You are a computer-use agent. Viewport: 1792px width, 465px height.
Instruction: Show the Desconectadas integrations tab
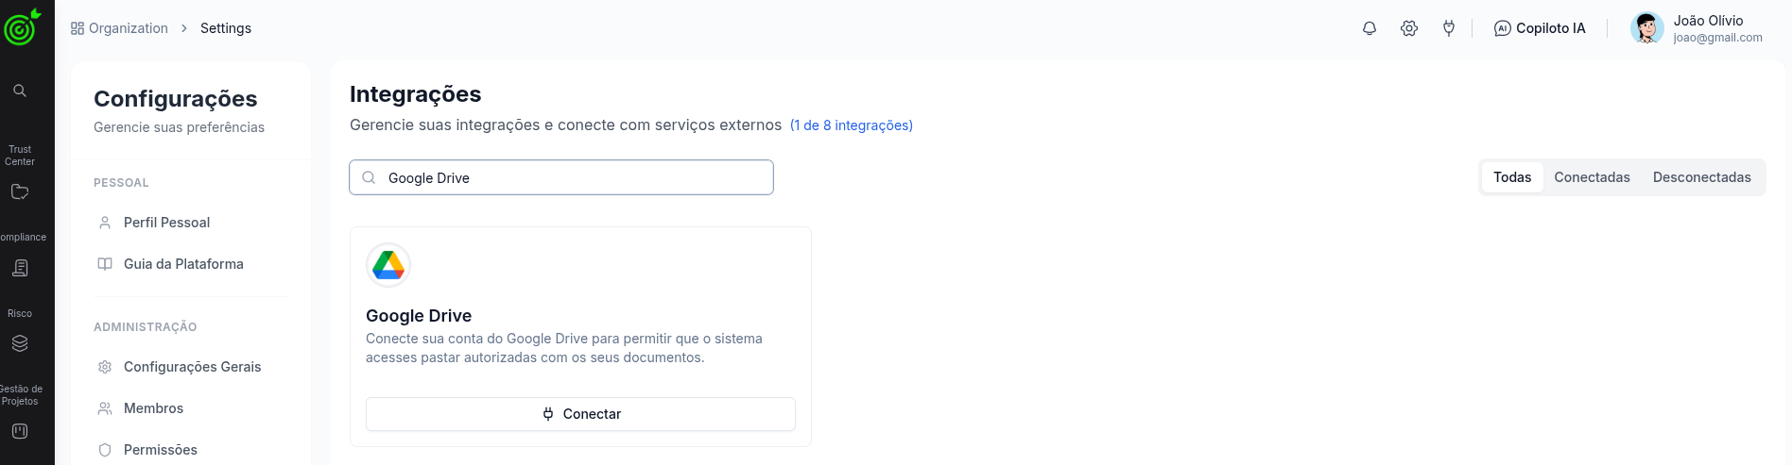(1701, 177)
